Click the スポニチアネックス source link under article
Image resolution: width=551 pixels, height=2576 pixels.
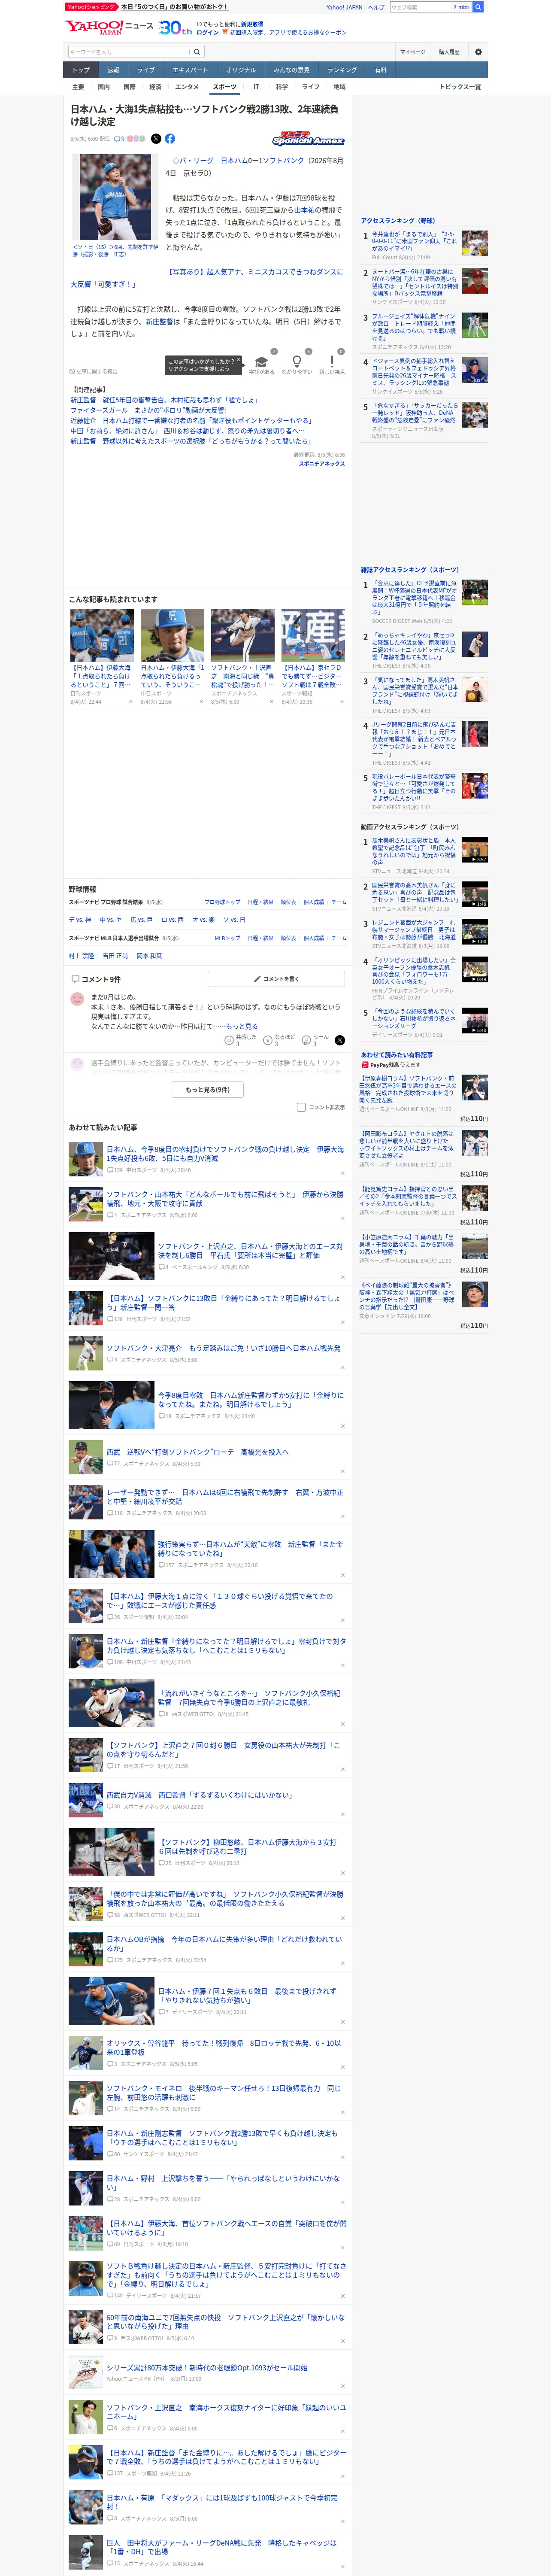(322, 464)
